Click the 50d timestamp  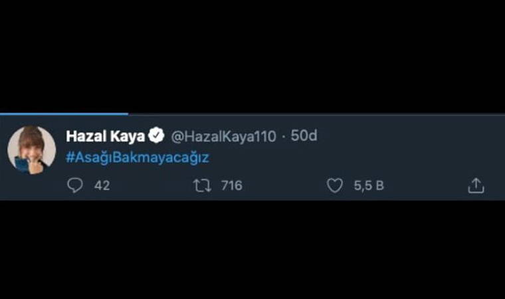(304, 136)
